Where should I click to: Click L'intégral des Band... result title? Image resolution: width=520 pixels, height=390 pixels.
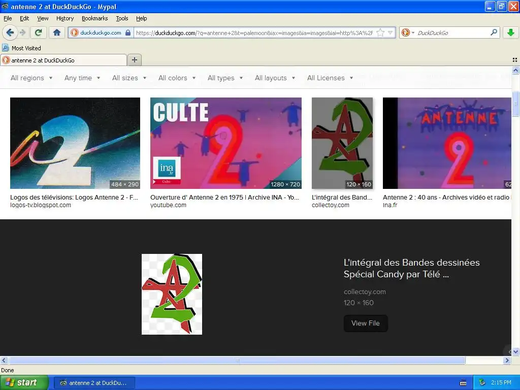[x=342, y=198]
